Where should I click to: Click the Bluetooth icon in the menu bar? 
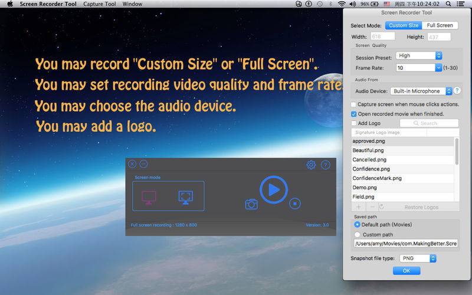click(x=330, y=4)
